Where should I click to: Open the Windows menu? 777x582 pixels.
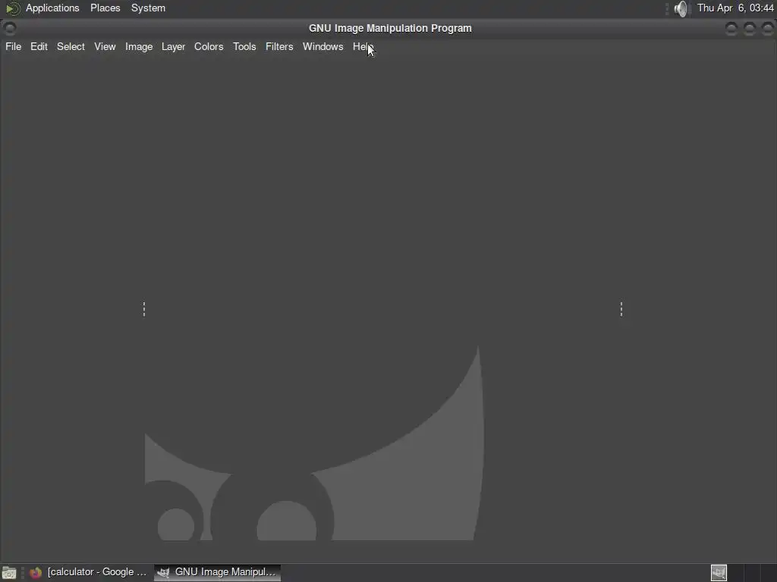point(323,46)
